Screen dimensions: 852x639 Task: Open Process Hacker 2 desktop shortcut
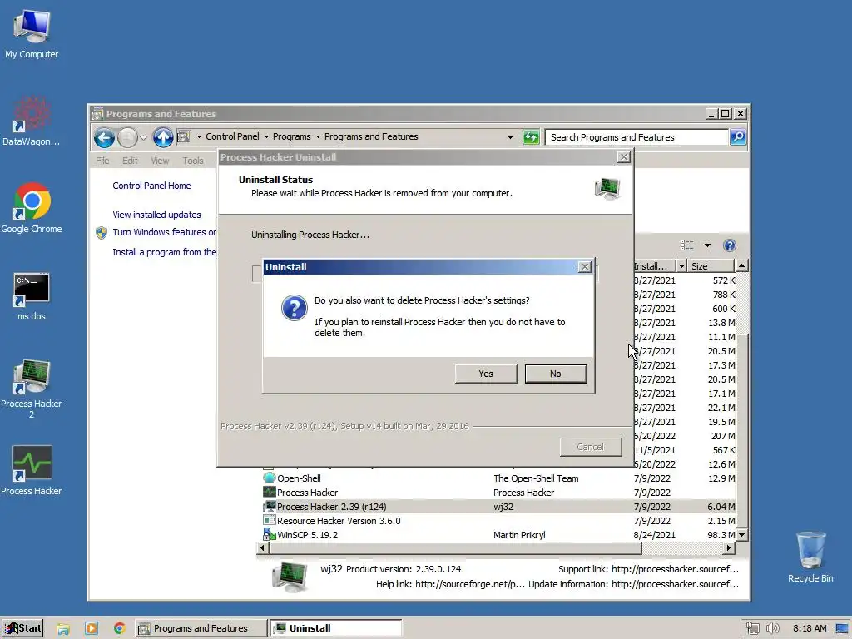[32, 389]
